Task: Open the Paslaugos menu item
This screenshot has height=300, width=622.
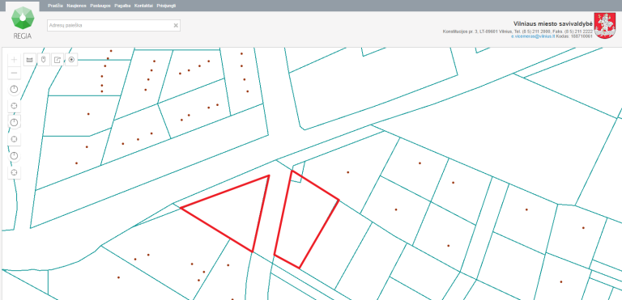Action: pyautogui.click(x=100, y=6)
